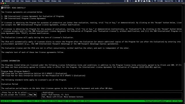Switch to tmux window 9:bash

78,101
